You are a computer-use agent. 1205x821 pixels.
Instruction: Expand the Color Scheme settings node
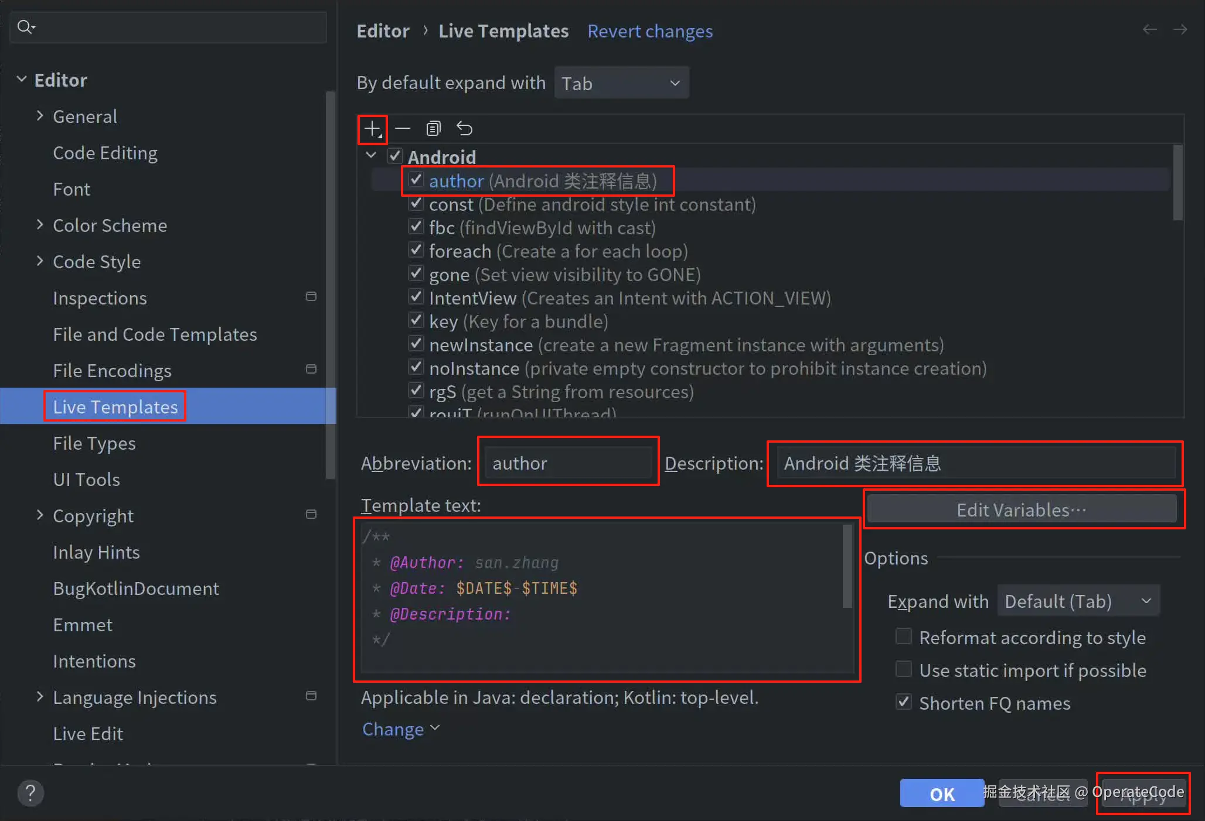(40, 225)
